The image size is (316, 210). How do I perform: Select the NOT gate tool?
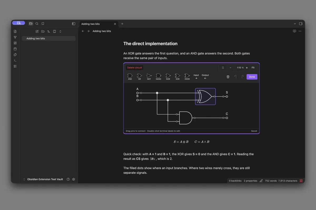coord(149,77)
